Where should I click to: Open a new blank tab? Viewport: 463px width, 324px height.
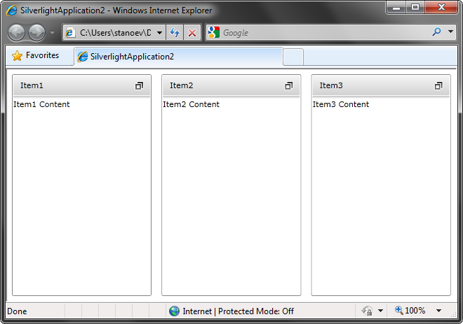[x=293, y=57]
